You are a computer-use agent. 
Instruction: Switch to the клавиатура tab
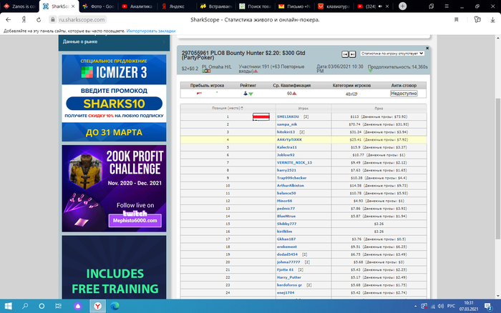(x=334, y=6)
